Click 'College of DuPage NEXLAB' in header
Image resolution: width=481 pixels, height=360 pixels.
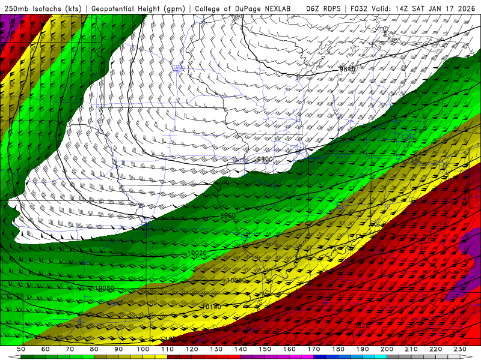click(x=243, y=8)
